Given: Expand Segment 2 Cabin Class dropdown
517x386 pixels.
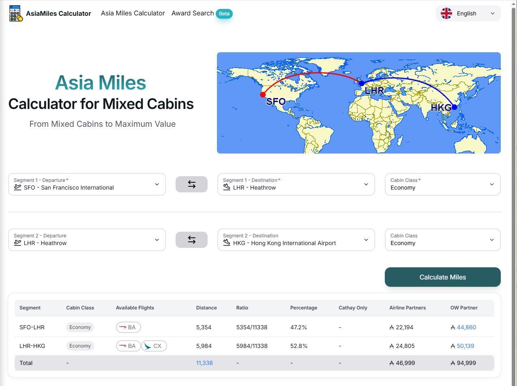Looking at the screenshot, I should tap(442, 240).
